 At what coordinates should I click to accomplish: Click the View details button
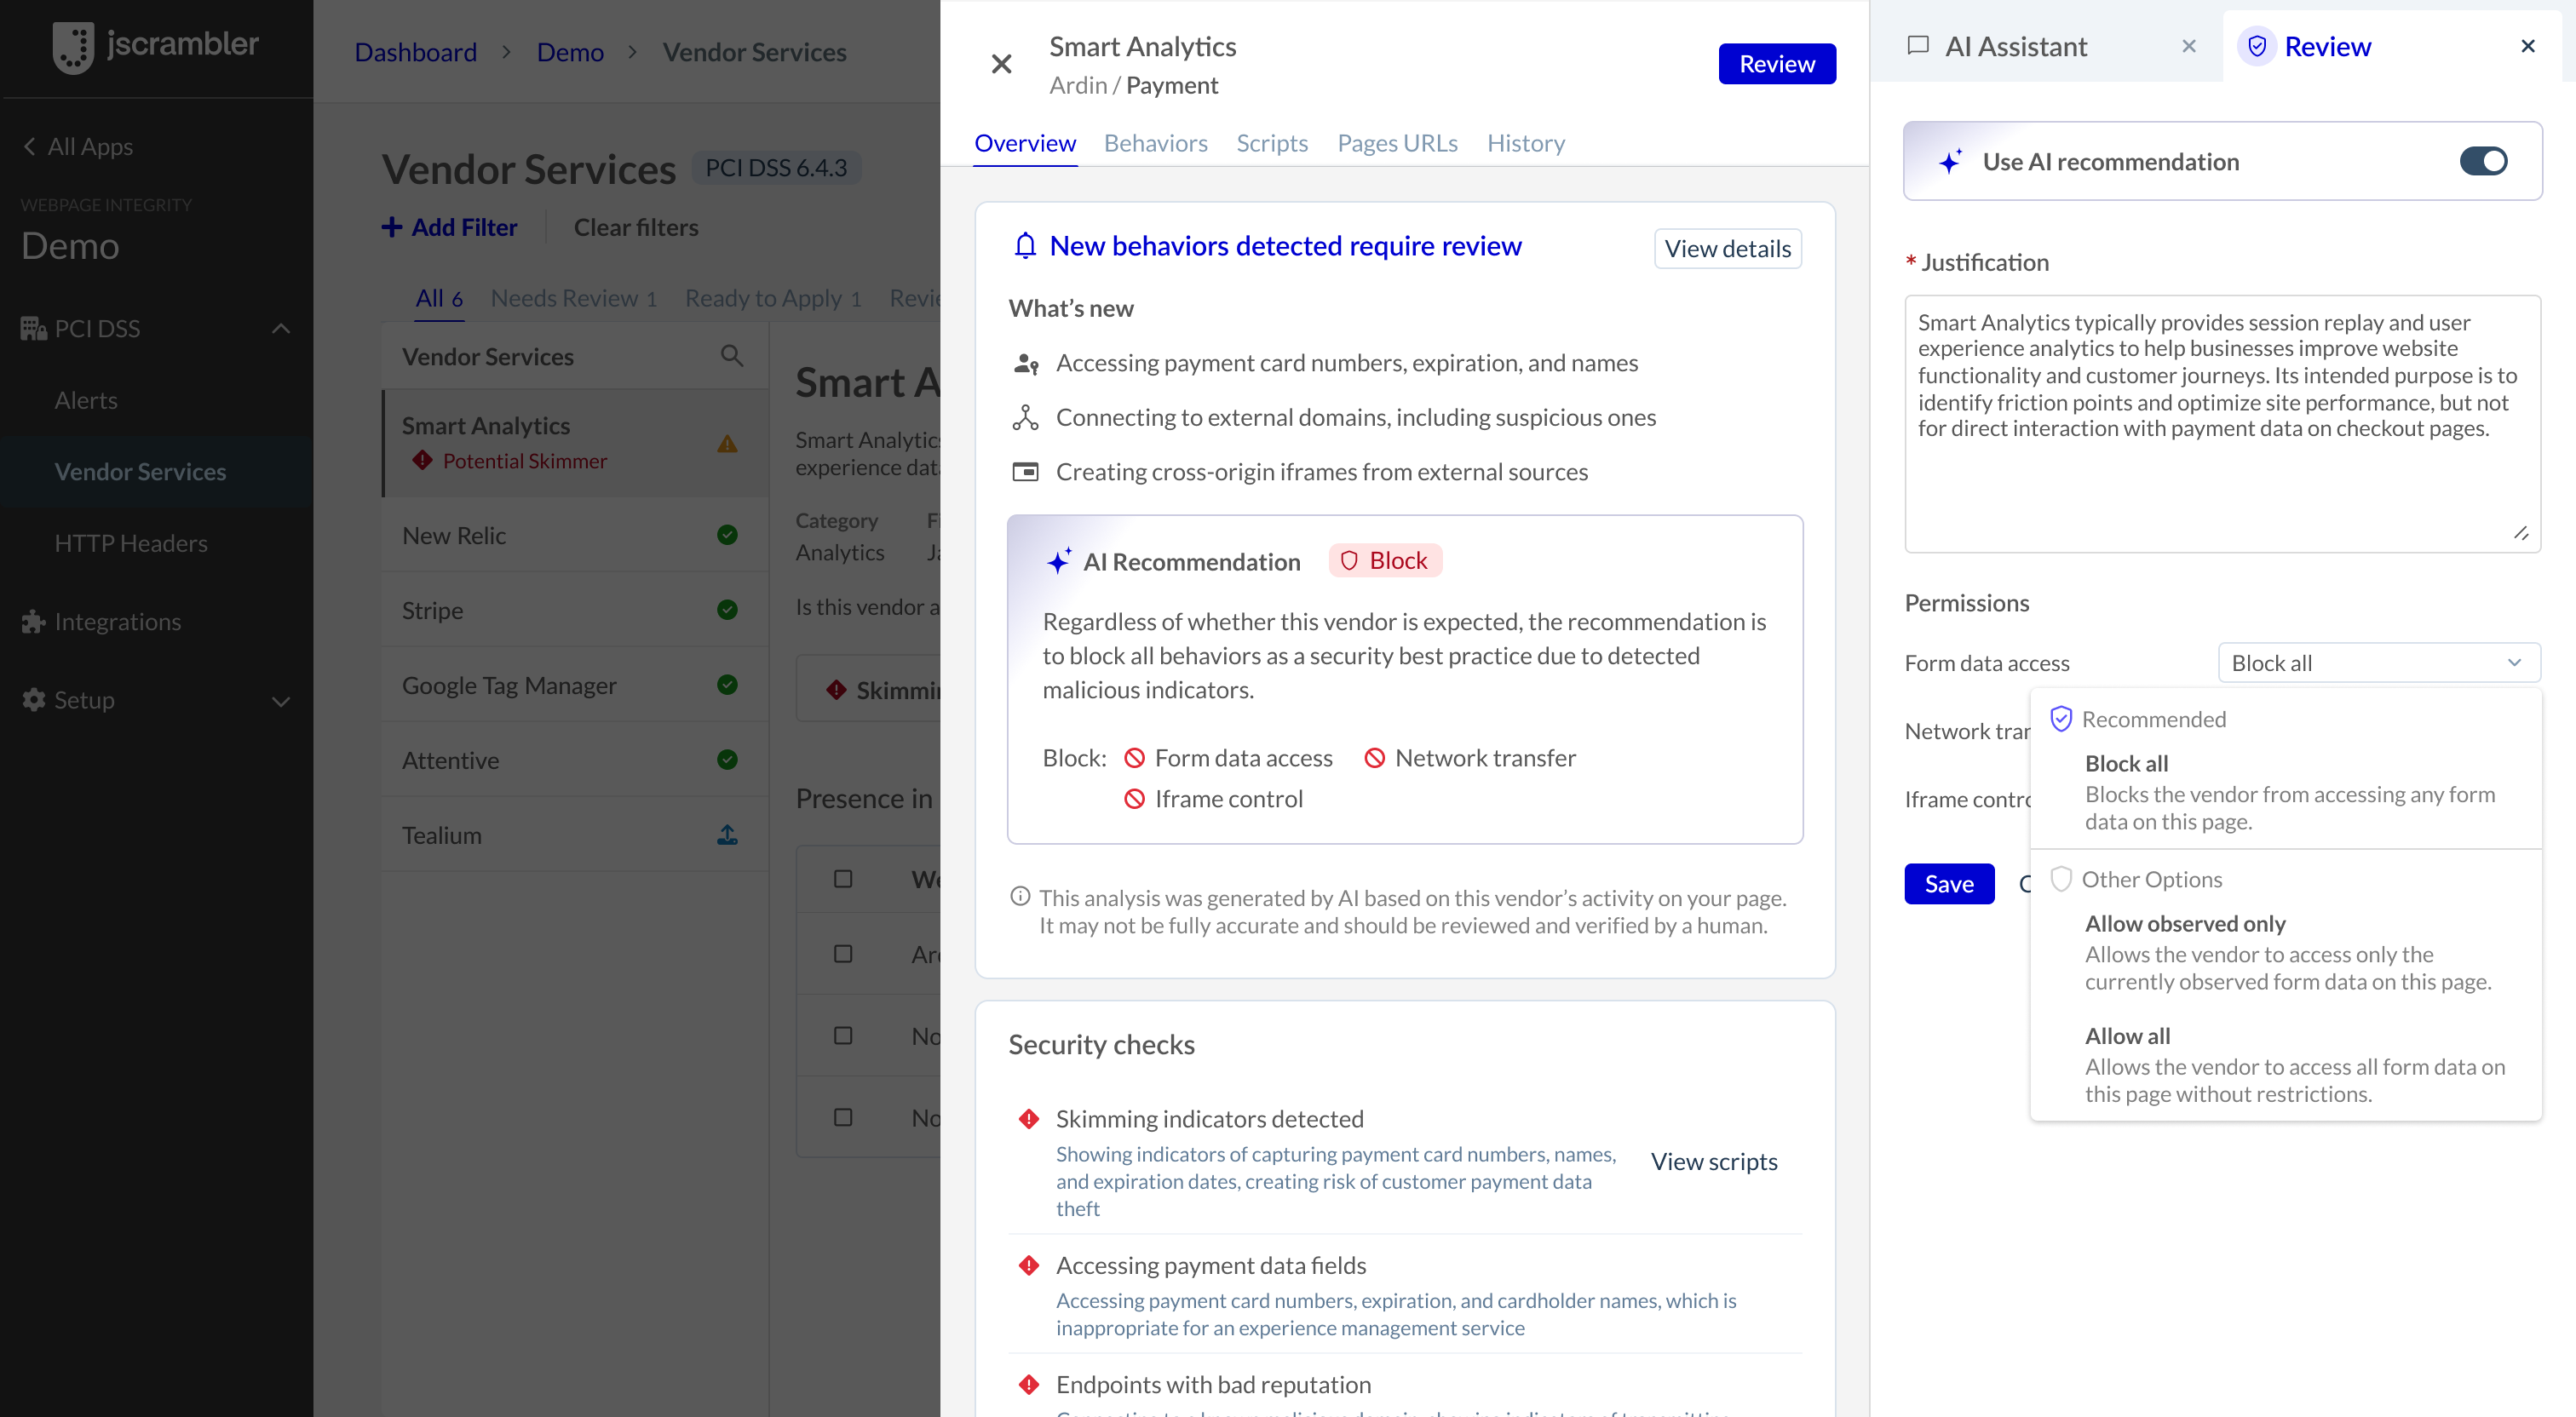(x=1727, y=249)
